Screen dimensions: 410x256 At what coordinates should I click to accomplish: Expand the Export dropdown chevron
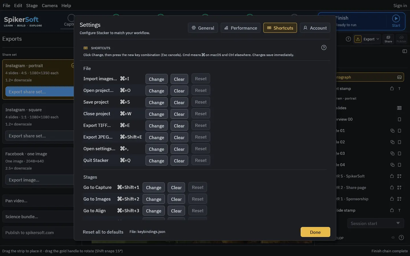click(x=378, y=39)
